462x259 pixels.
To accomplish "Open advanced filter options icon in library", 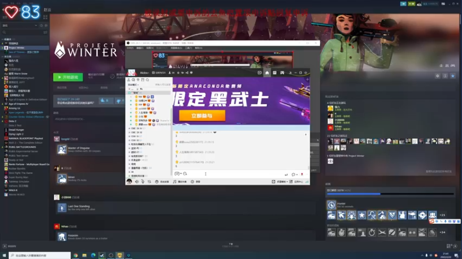I will [46, 32].
